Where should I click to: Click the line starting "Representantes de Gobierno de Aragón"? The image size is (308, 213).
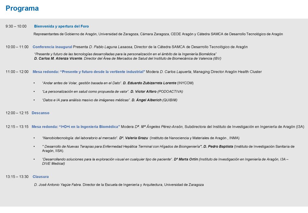(158, 34)
